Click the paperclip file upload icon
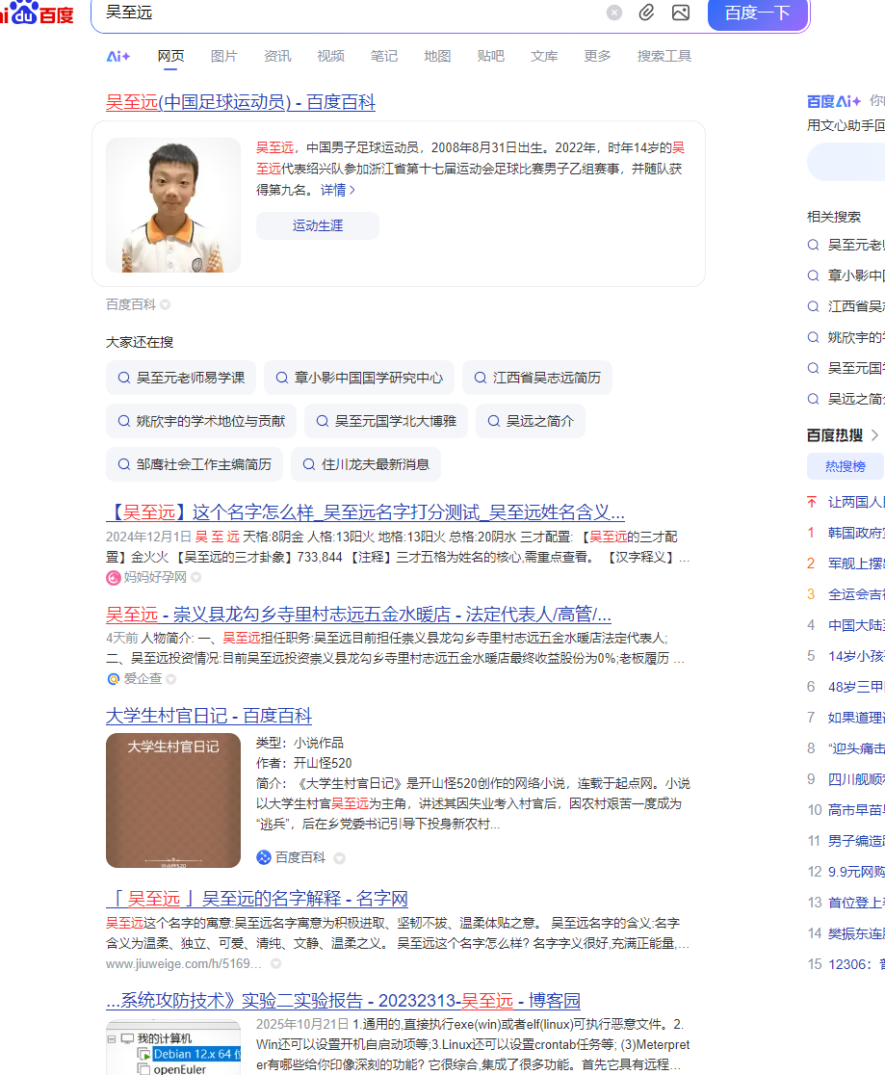Viewport: 885px width, 1075px height. click(x=646, y=13)
